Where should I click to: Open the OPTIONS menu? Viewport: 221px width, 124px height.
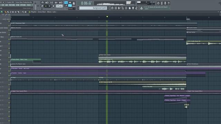point(23,5)
